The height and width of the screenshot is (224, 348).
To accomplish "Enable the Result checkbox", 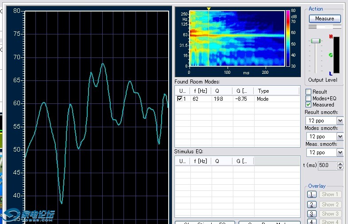I will click(x=309, y=92).
